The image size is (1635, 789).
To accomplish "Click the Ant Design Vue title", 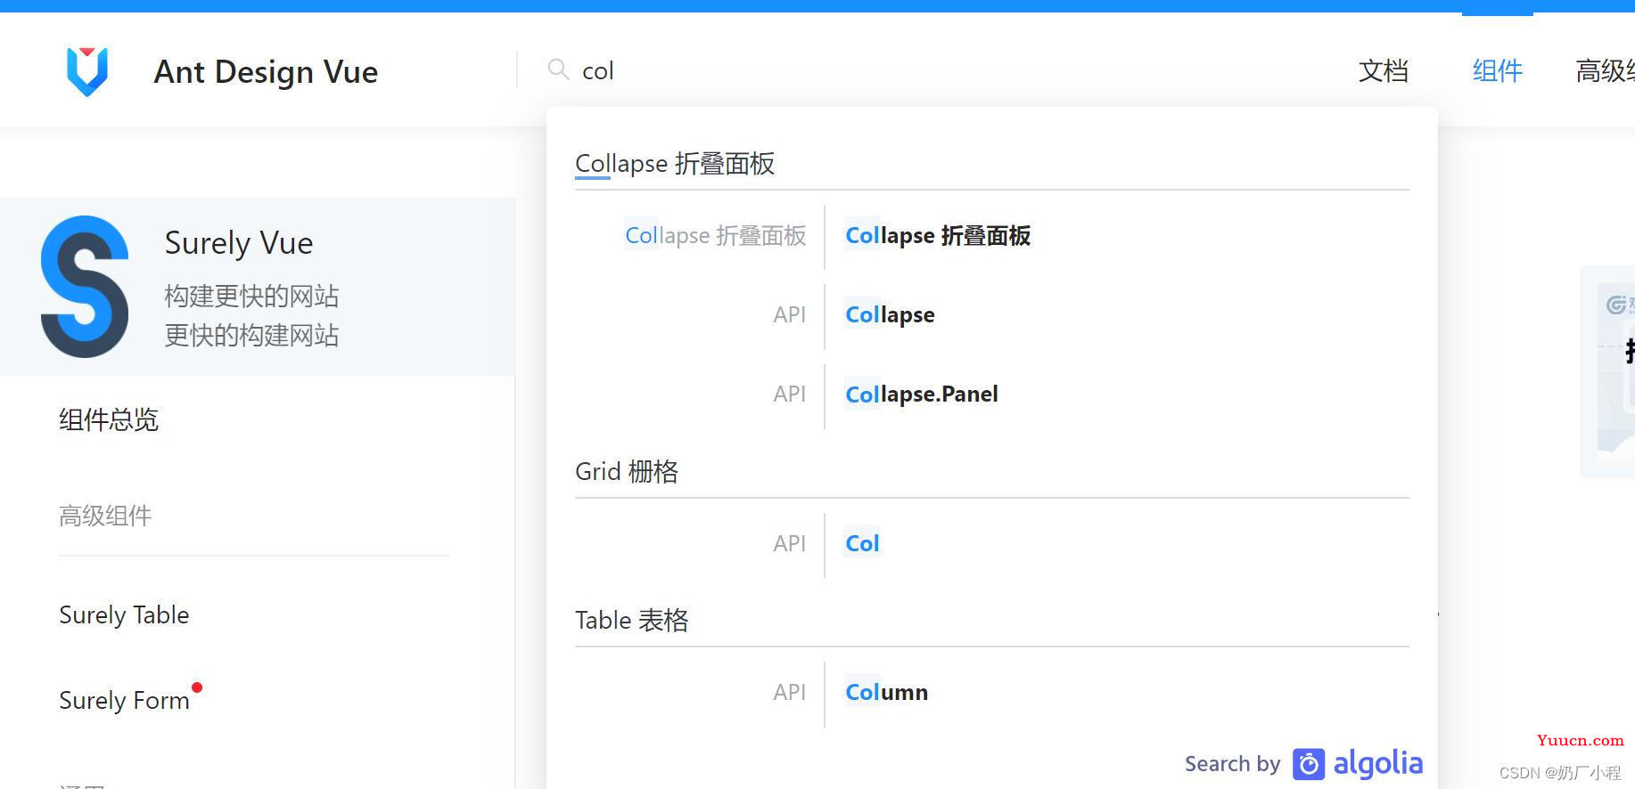I will tap(266, 71).
